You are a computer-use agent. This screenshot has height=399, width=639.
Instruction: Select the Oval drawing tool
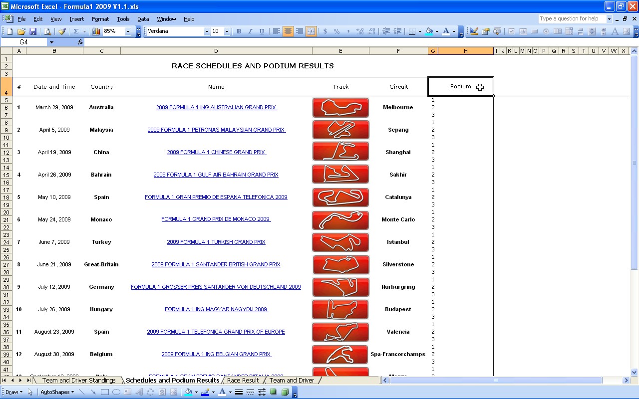(116, 392)
